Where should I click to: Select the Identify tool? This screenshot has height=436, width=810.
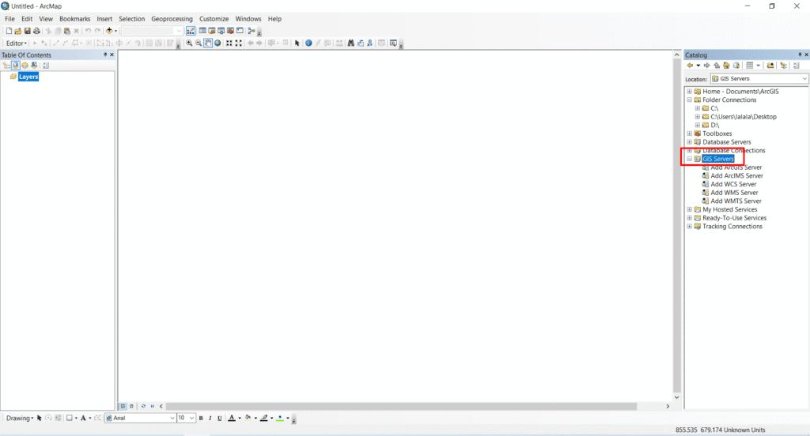[308, 43]
